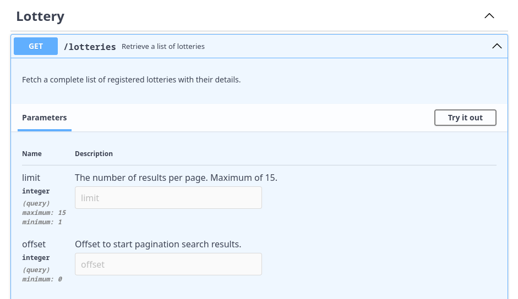Click the 'offset' parameter name
The image size is (518, 299).
34,244
